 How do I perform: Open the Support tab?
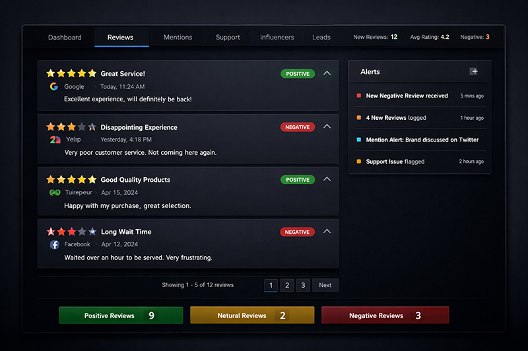(x=228, y=38)
